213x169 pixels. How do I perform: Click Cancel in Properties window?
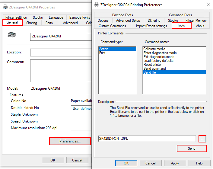tap(77, 160)
